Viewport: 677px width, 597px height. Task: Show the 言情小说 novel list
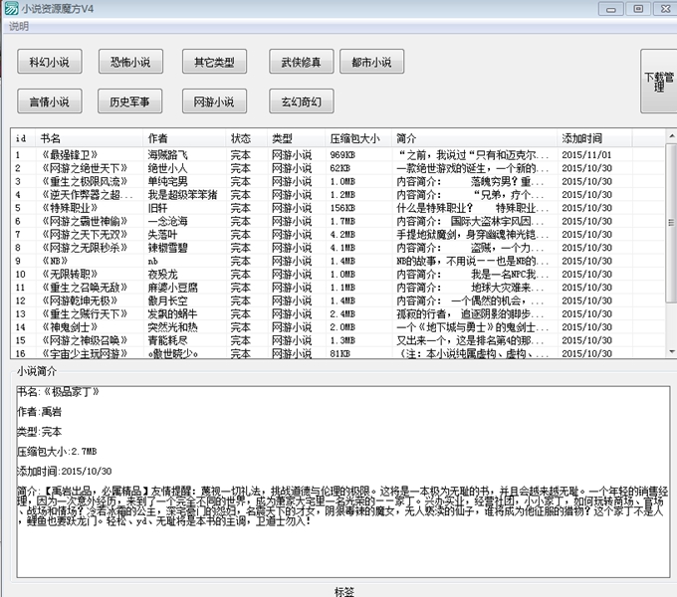coord(50,101)
